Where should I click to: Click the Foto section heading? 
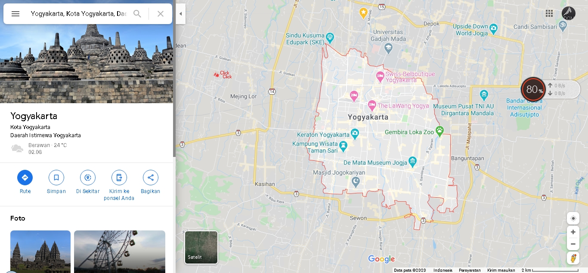click(x=18, y=218)
